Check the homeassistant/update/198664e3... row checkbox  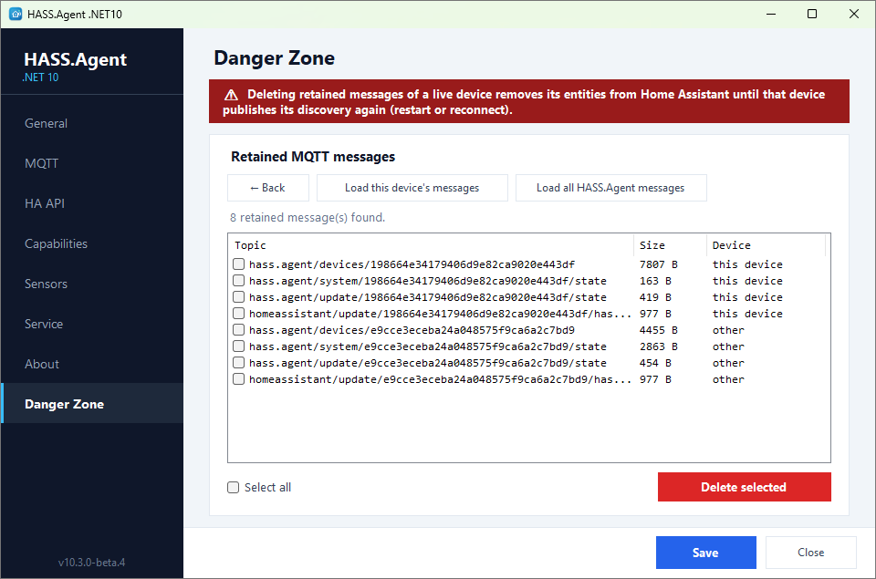point(238,314)
